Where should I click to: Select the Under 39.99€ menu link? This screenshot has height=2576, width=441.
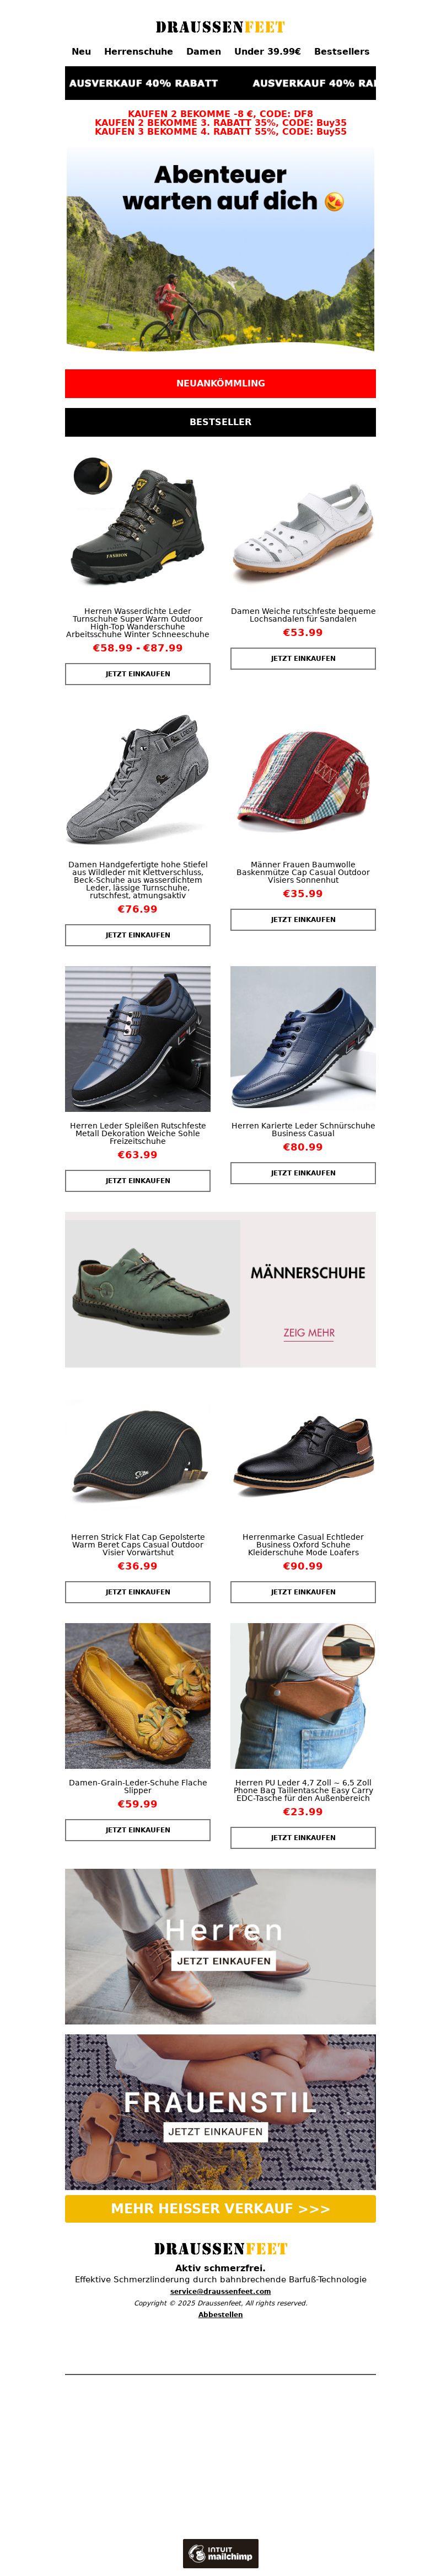click(267, 51)
